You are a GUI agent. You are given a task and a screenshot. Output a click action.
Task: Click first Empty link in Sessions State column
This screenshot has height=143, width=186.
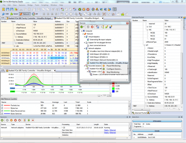(107, 130)
